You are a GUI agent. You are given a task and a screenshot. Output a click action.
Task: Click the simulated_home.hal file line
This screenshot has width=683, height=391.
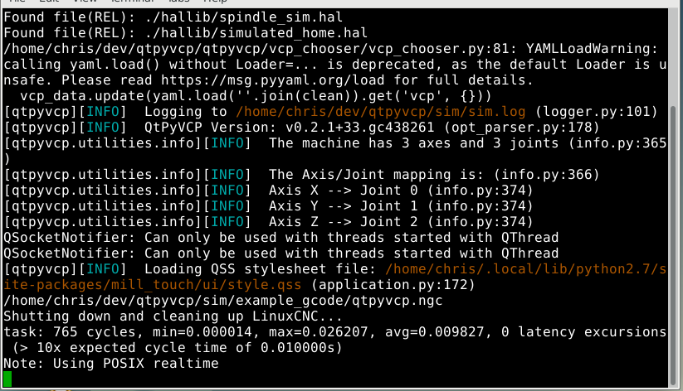point(186,33)
